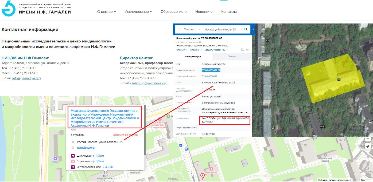The image size is (373, 182).
Task: Click the parcel zoom-to-object icon
Action: tap(242, 50)
